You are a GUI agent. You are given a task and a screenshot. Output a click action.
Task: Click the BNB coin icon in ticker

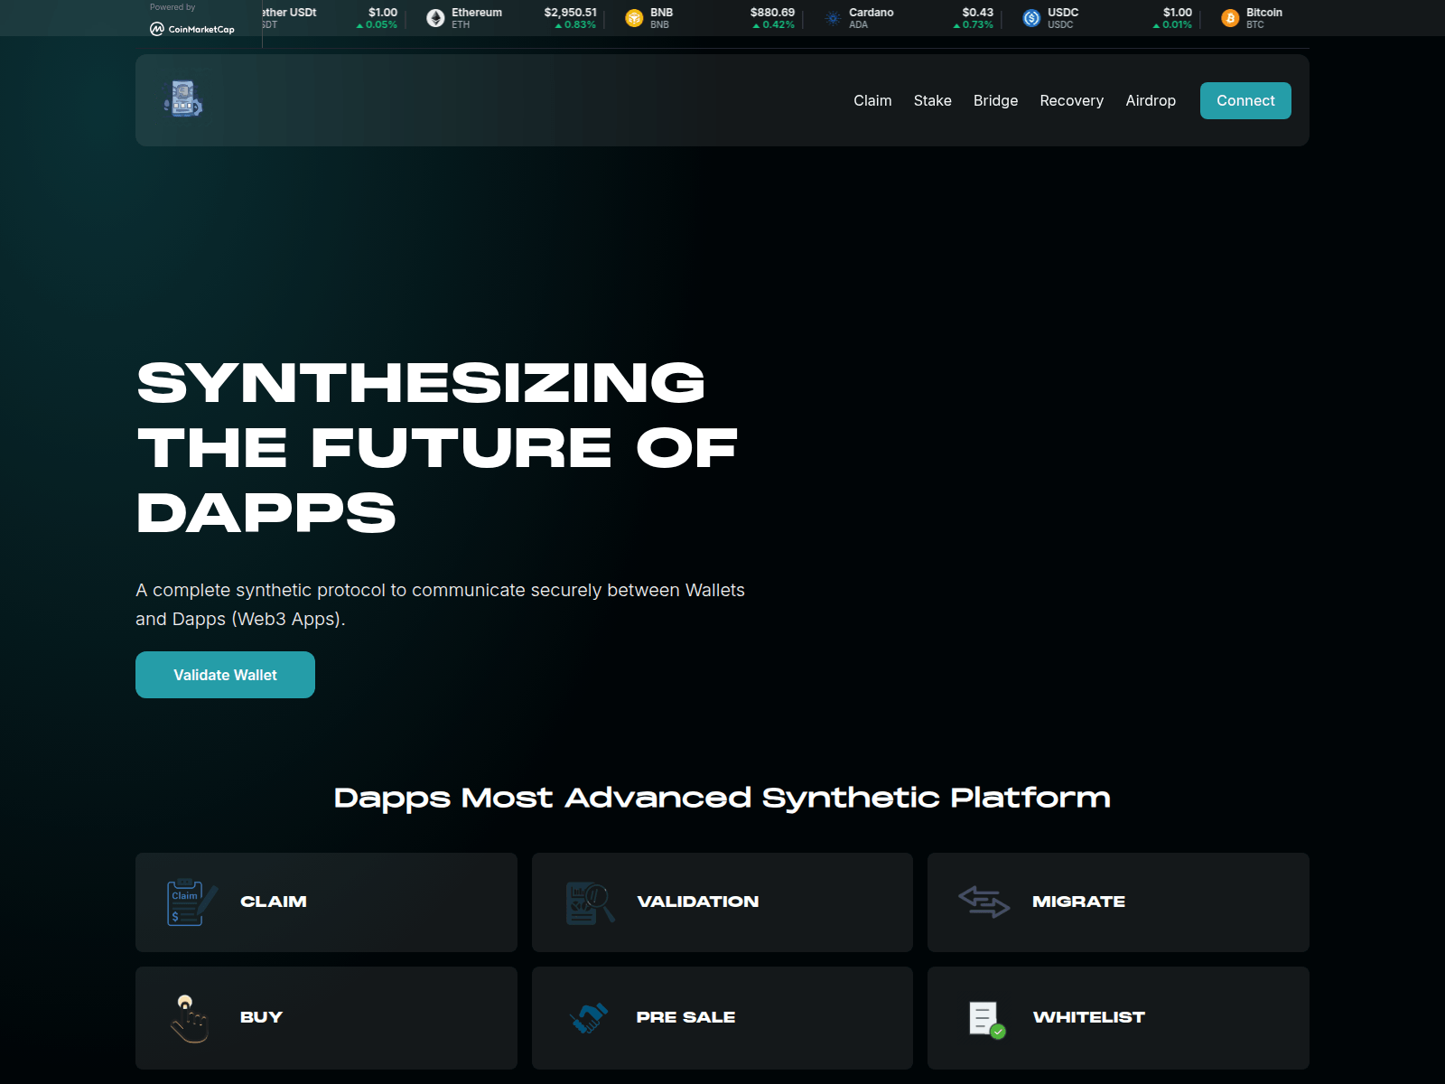(x=634, y=18)
